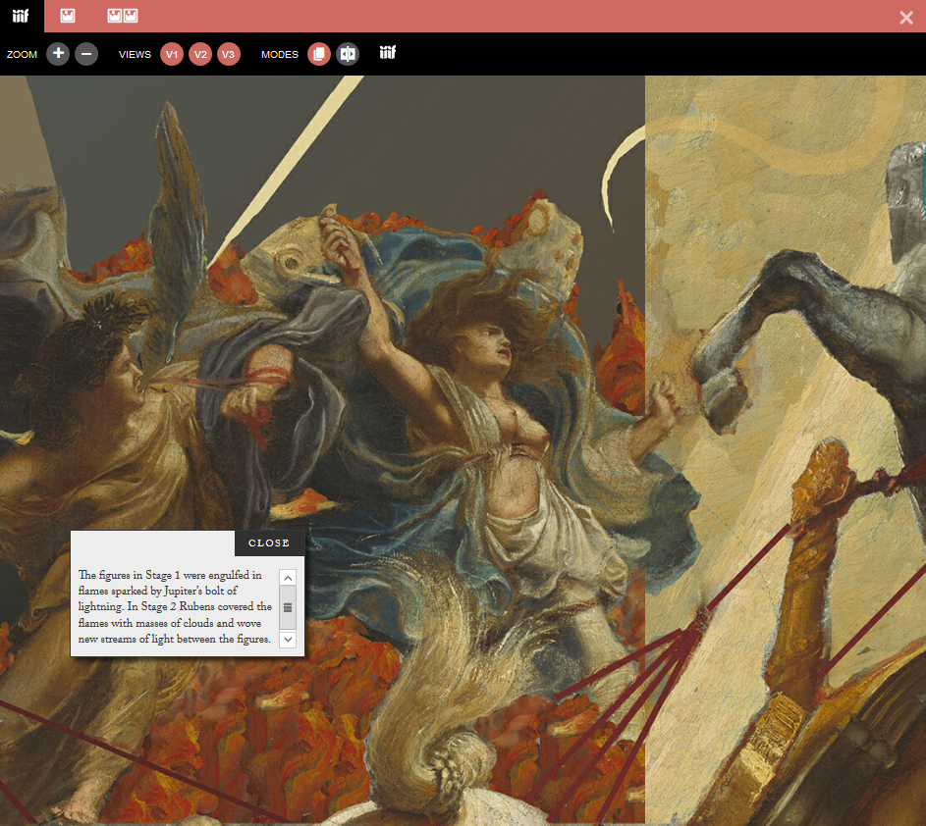Select the layered overlay mode icon
Image resolution: width=926 pixels, height=826 pixels.
click(319, 54)
